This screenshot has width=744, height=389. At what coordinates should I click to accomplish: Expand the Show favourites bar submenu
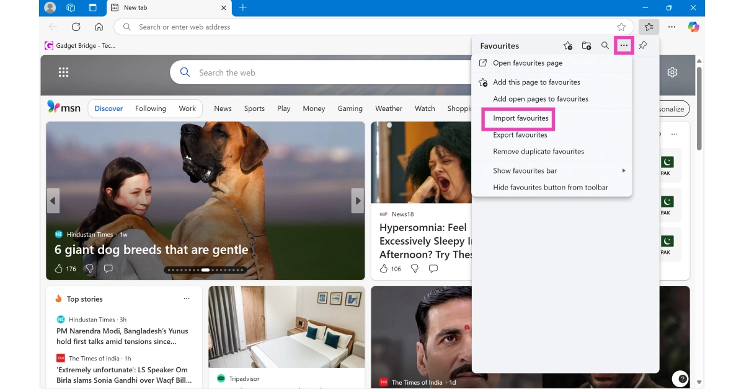(623, 170)
